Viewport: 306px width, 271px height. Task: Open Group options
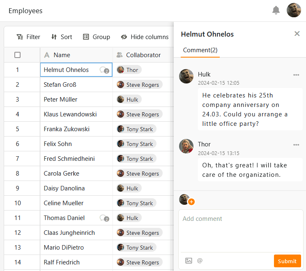[97, 37]
